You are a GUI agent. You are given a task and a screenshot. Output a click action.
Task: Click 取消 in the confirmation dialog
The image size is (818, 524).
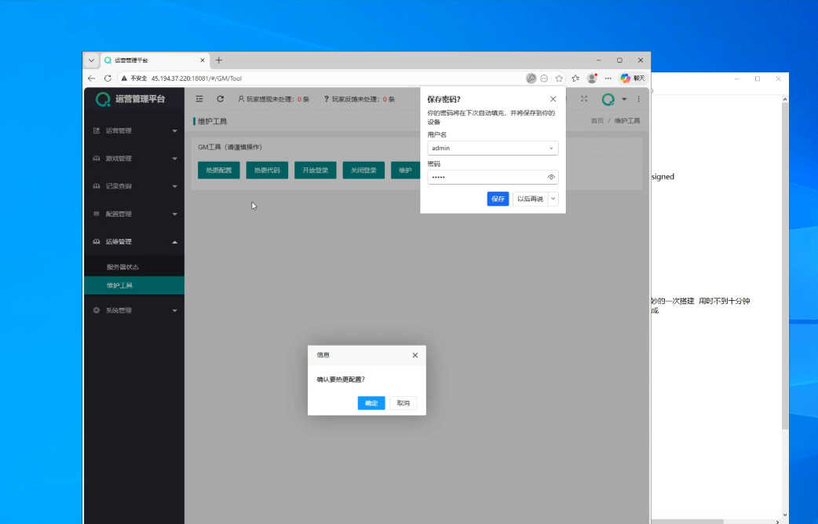click(x=403, y=403)
